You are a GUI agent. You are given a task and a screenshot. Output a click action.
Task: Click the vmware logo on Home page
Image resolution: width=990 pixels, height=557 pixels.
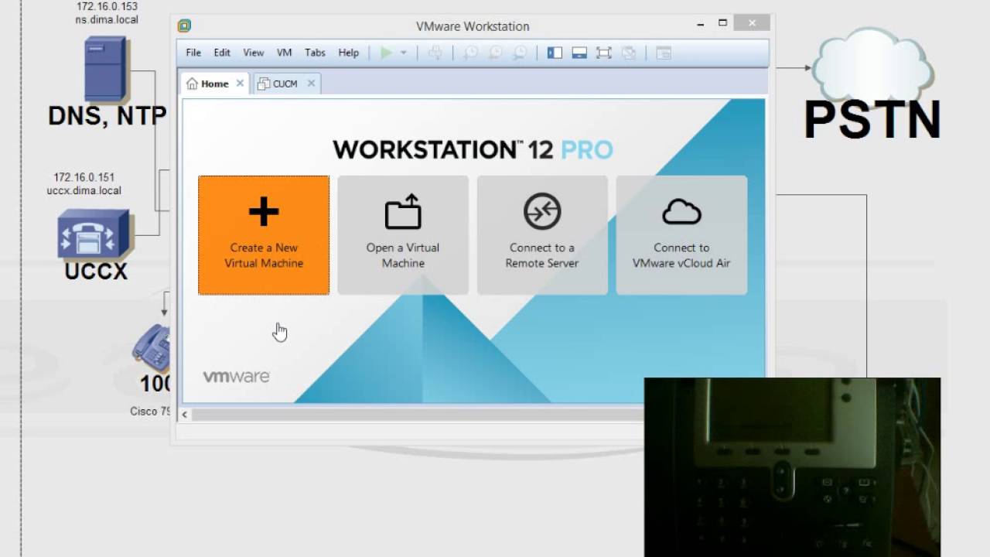(236, 377)
